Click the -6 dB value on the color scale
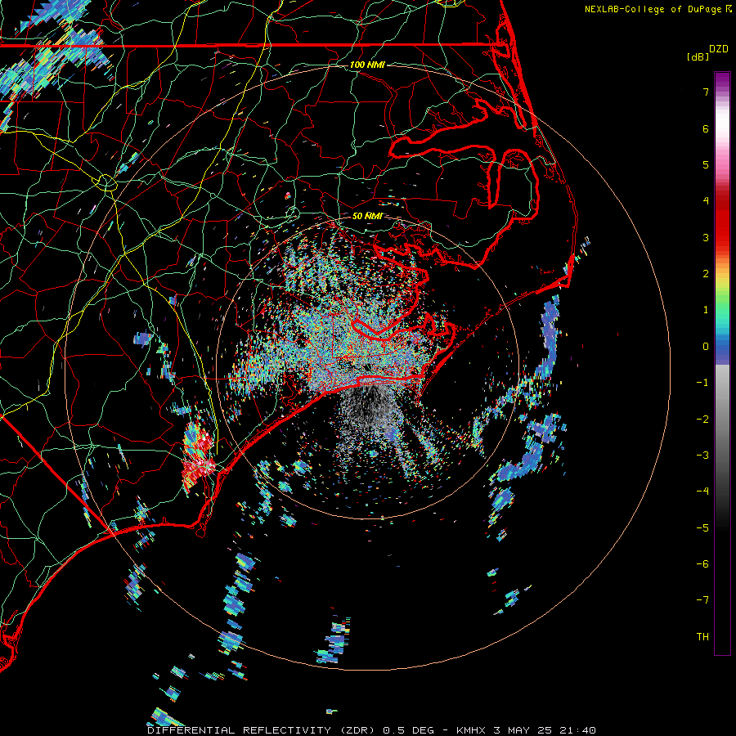Viewport: 736px width, 736px height. 702,564
